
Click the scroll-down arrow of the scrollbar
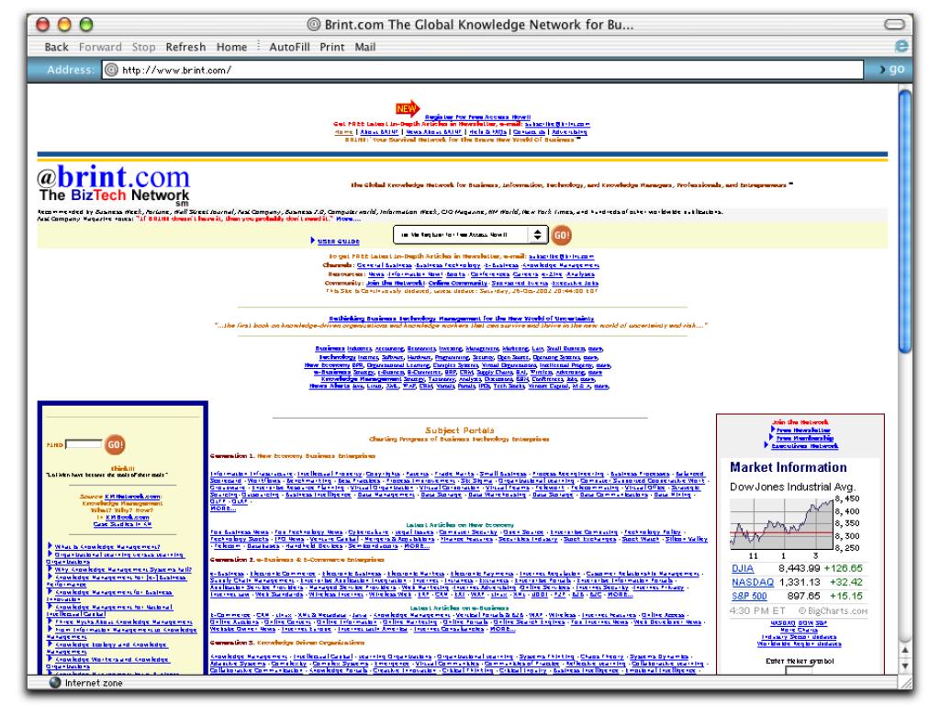tap(904, 666)
